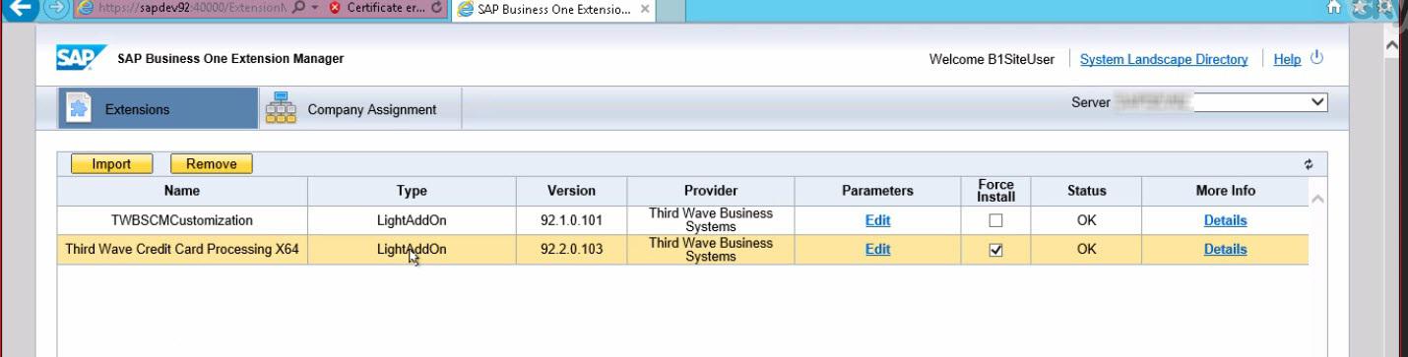Click version 92.2.0.103 cell
Image resolution: width=1408 pixels, height=357 pixels.
click(x=571, y=250)
